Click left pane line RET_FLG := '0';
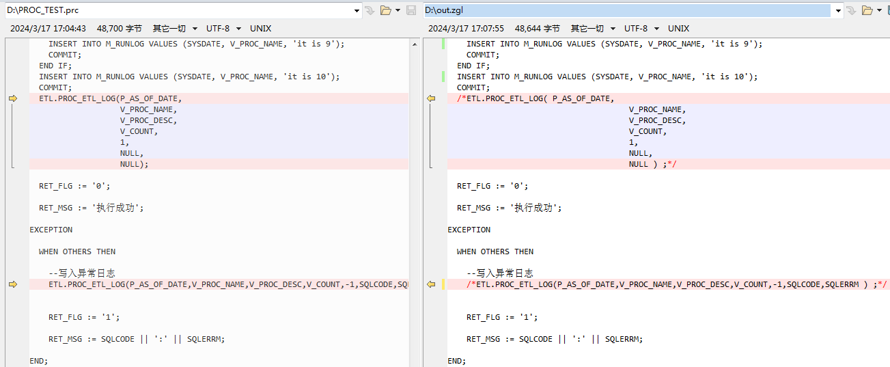This screenshot has width=890, height=367. click(74, 186)
